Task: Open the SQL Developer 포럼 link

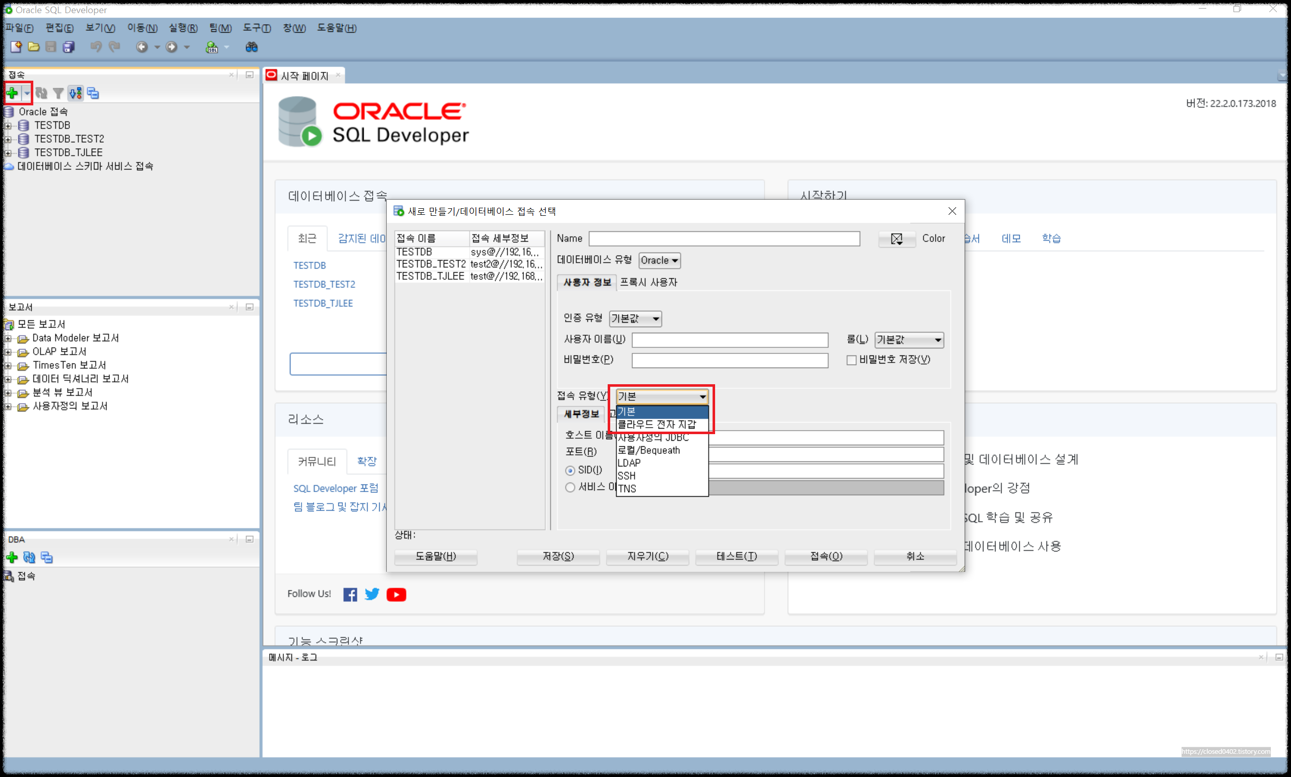Action: [x=335, y=489]
